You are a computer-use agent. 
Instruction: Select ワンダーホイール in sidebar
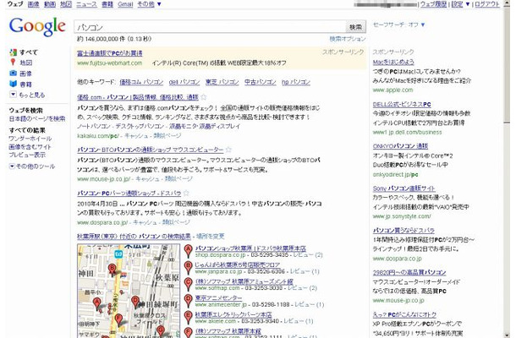(30, 139)
